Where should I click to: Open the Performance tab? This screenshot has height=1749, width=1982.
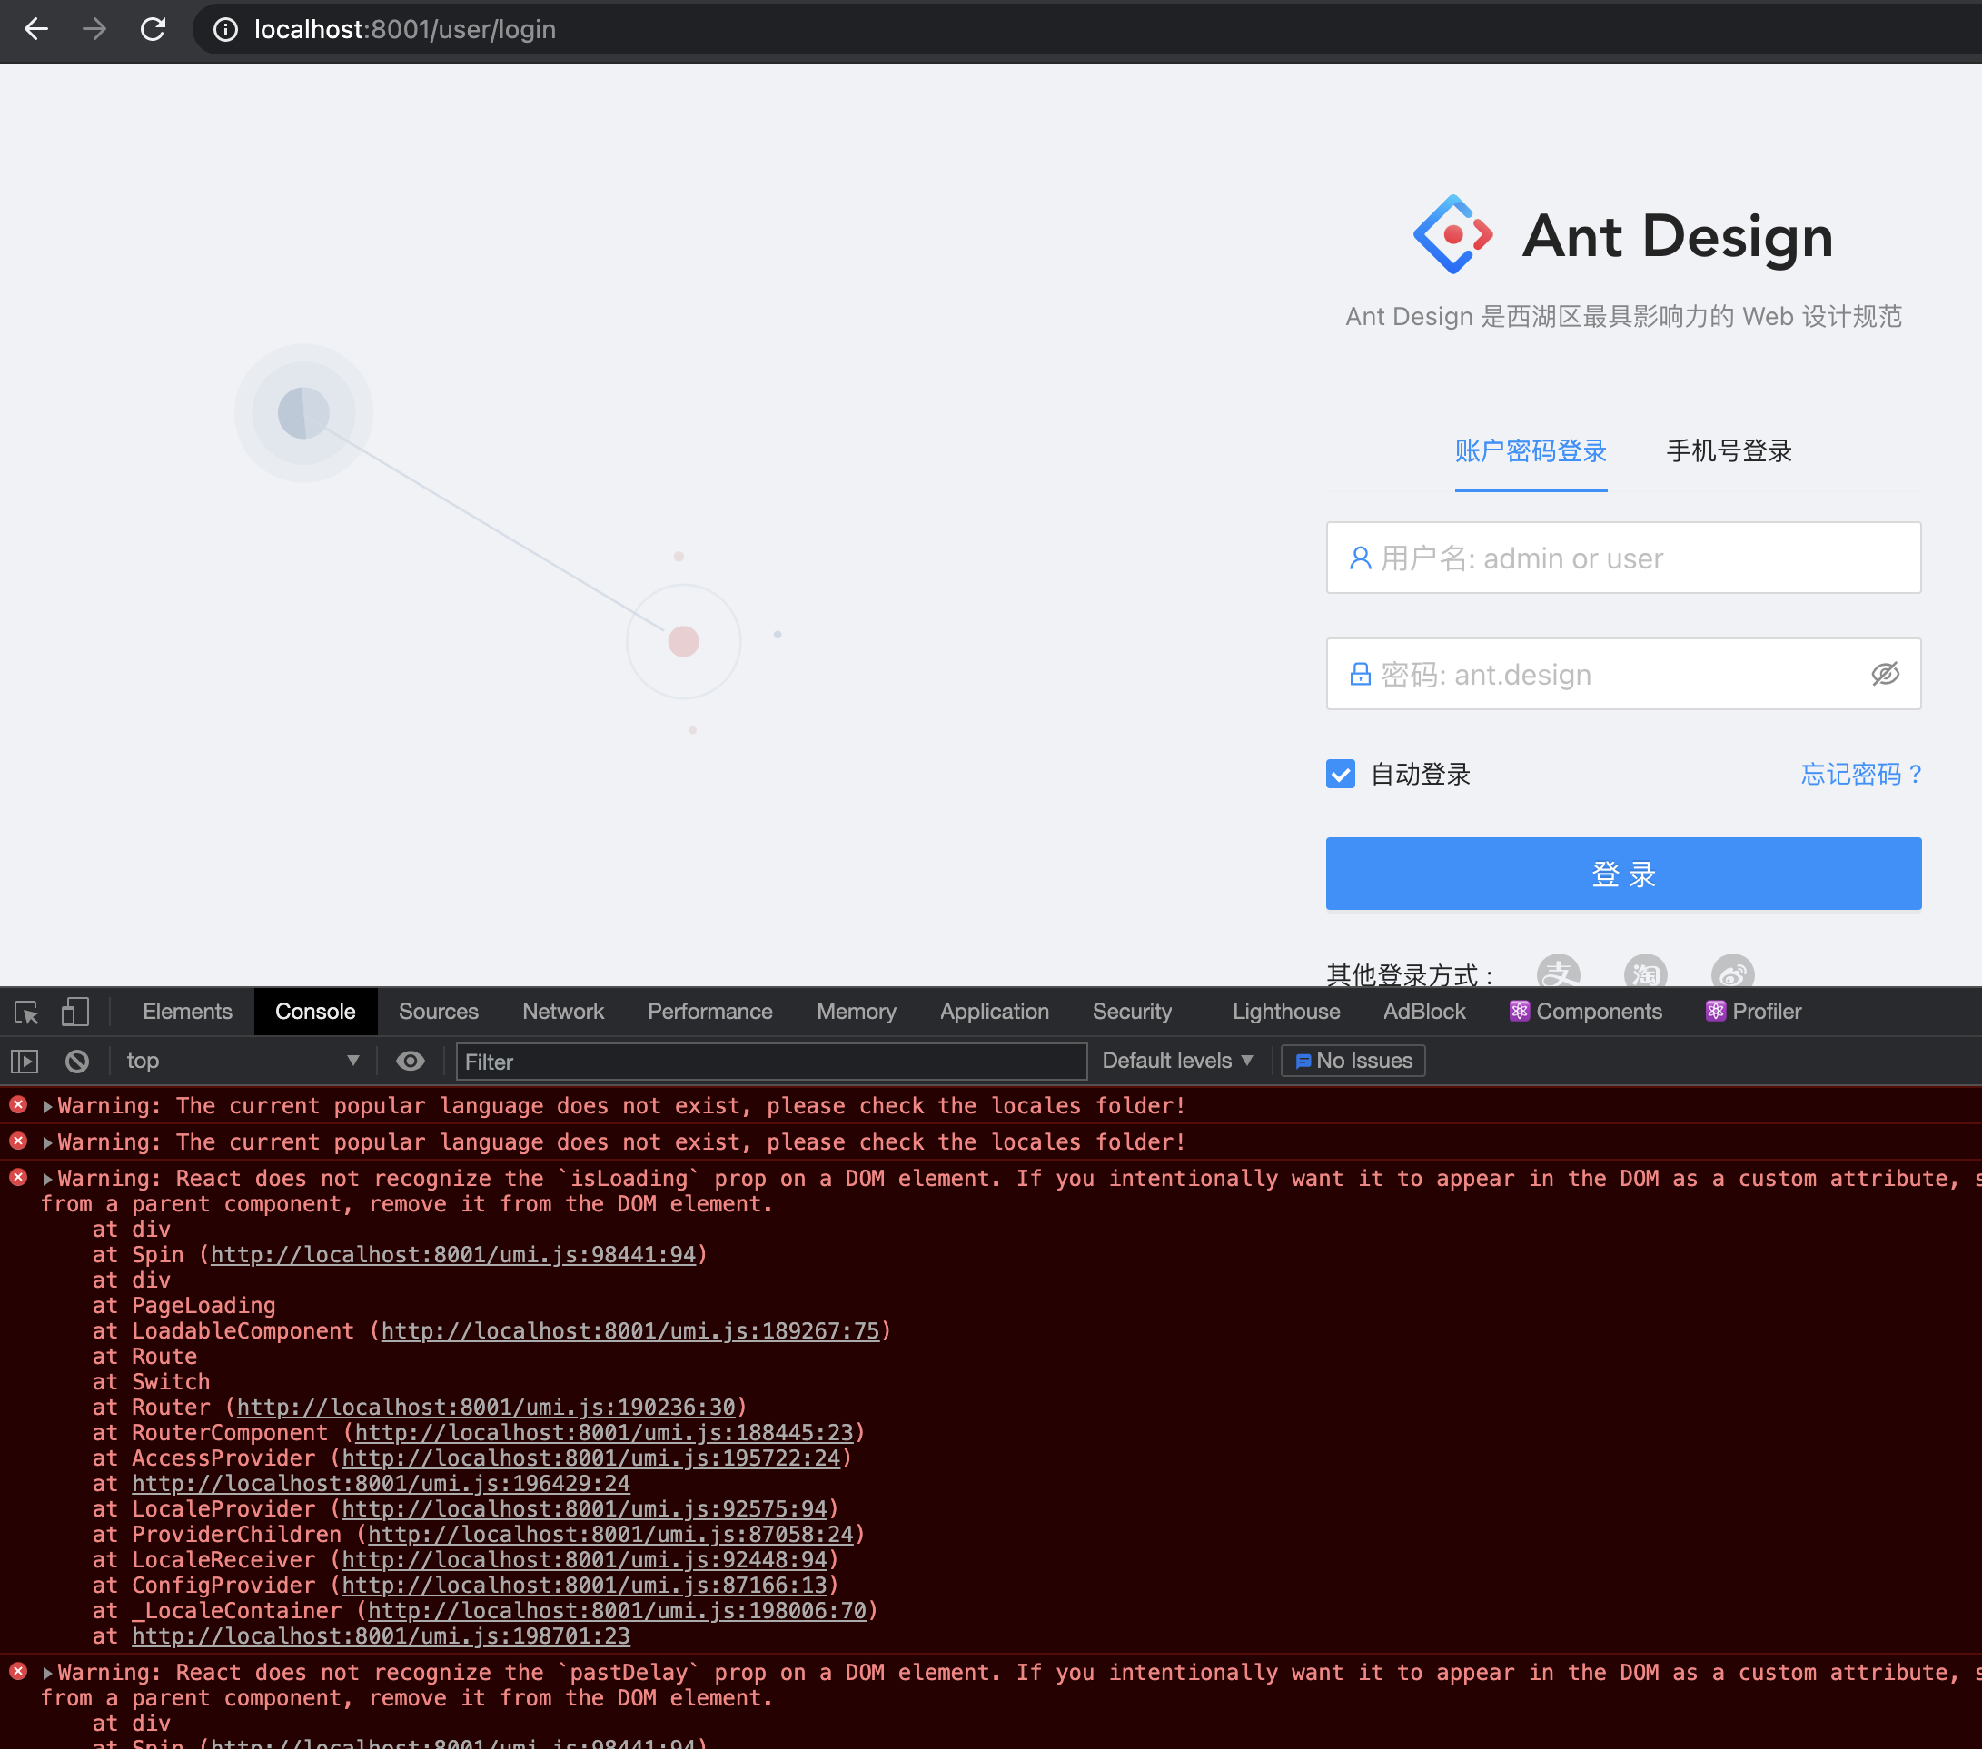709,1013
